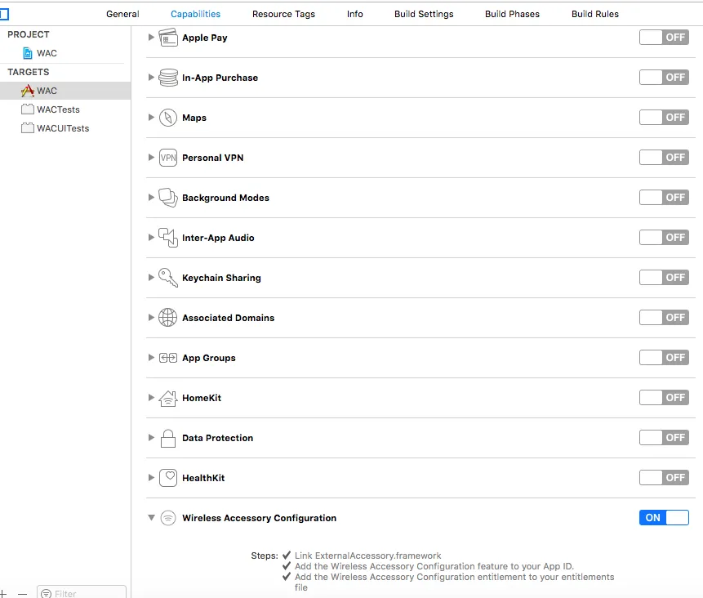703x598 pixels.
Task: Turn on Keychain Sharing switch
Action: tap(664, 277)
